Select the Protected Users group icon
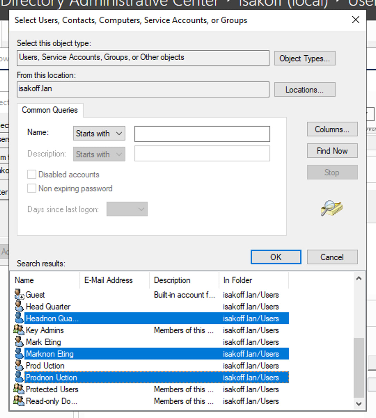This screenshot has height=418, width=376. pyautogui.click(x=19, y=389)
